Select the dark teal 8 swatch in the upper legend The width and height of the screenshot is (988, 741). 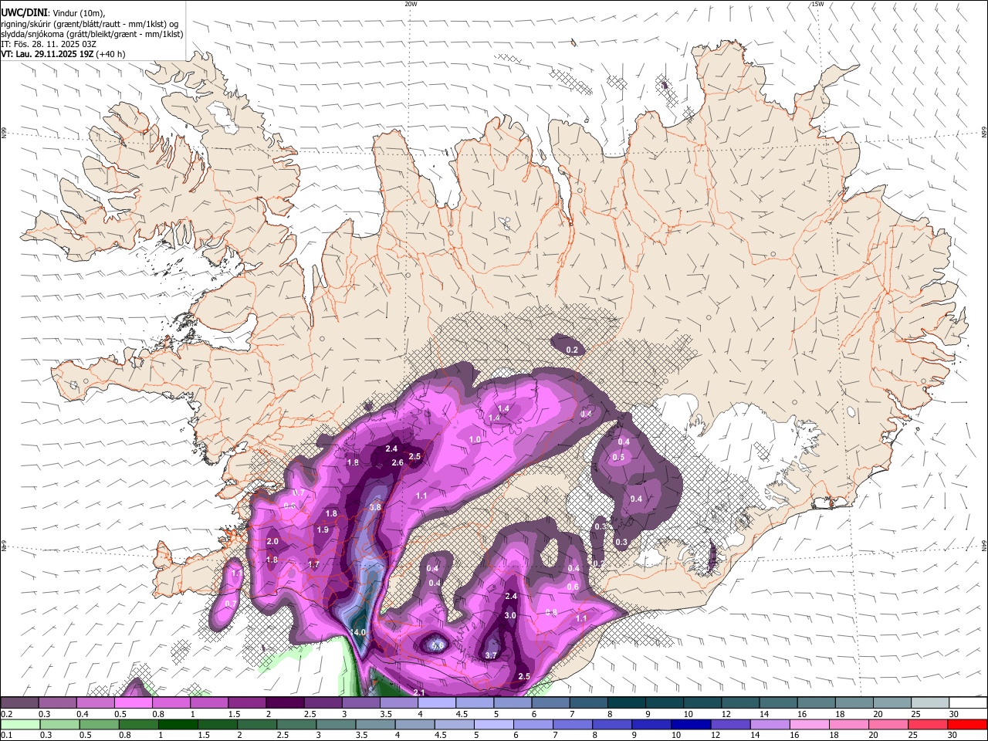tap(626, 703)
